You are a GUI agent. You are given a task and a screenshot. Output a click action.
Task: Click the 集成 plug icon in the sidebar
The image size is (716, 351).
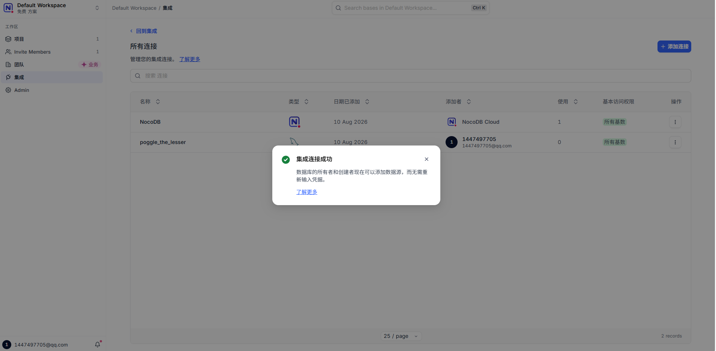8,77
